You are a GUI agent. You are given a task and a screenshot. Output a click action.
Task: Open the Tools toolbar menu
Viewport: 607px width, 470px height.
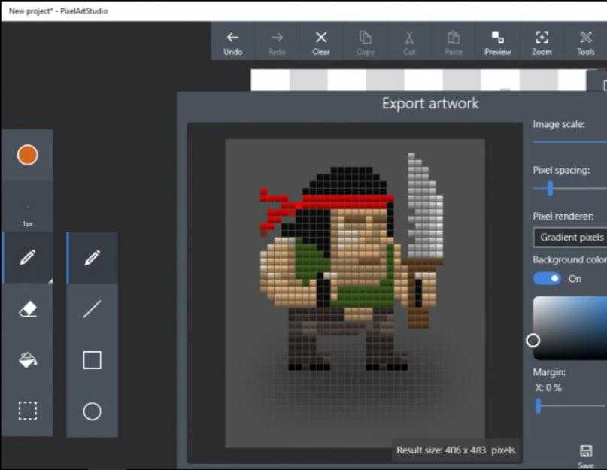(x=586, y=43)
